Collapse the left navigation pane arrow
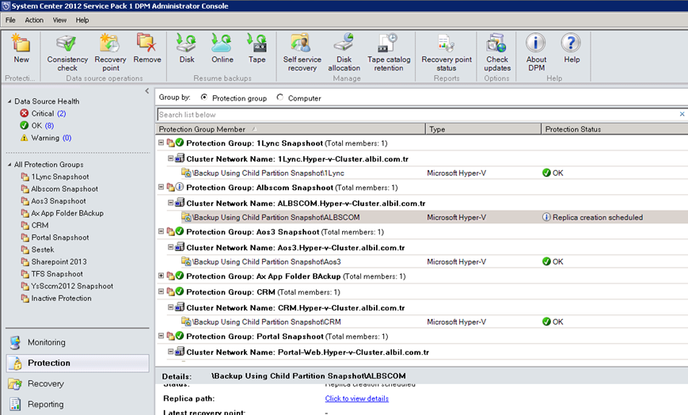The height and width of the screenshot is (415, 688). [147, 91]
